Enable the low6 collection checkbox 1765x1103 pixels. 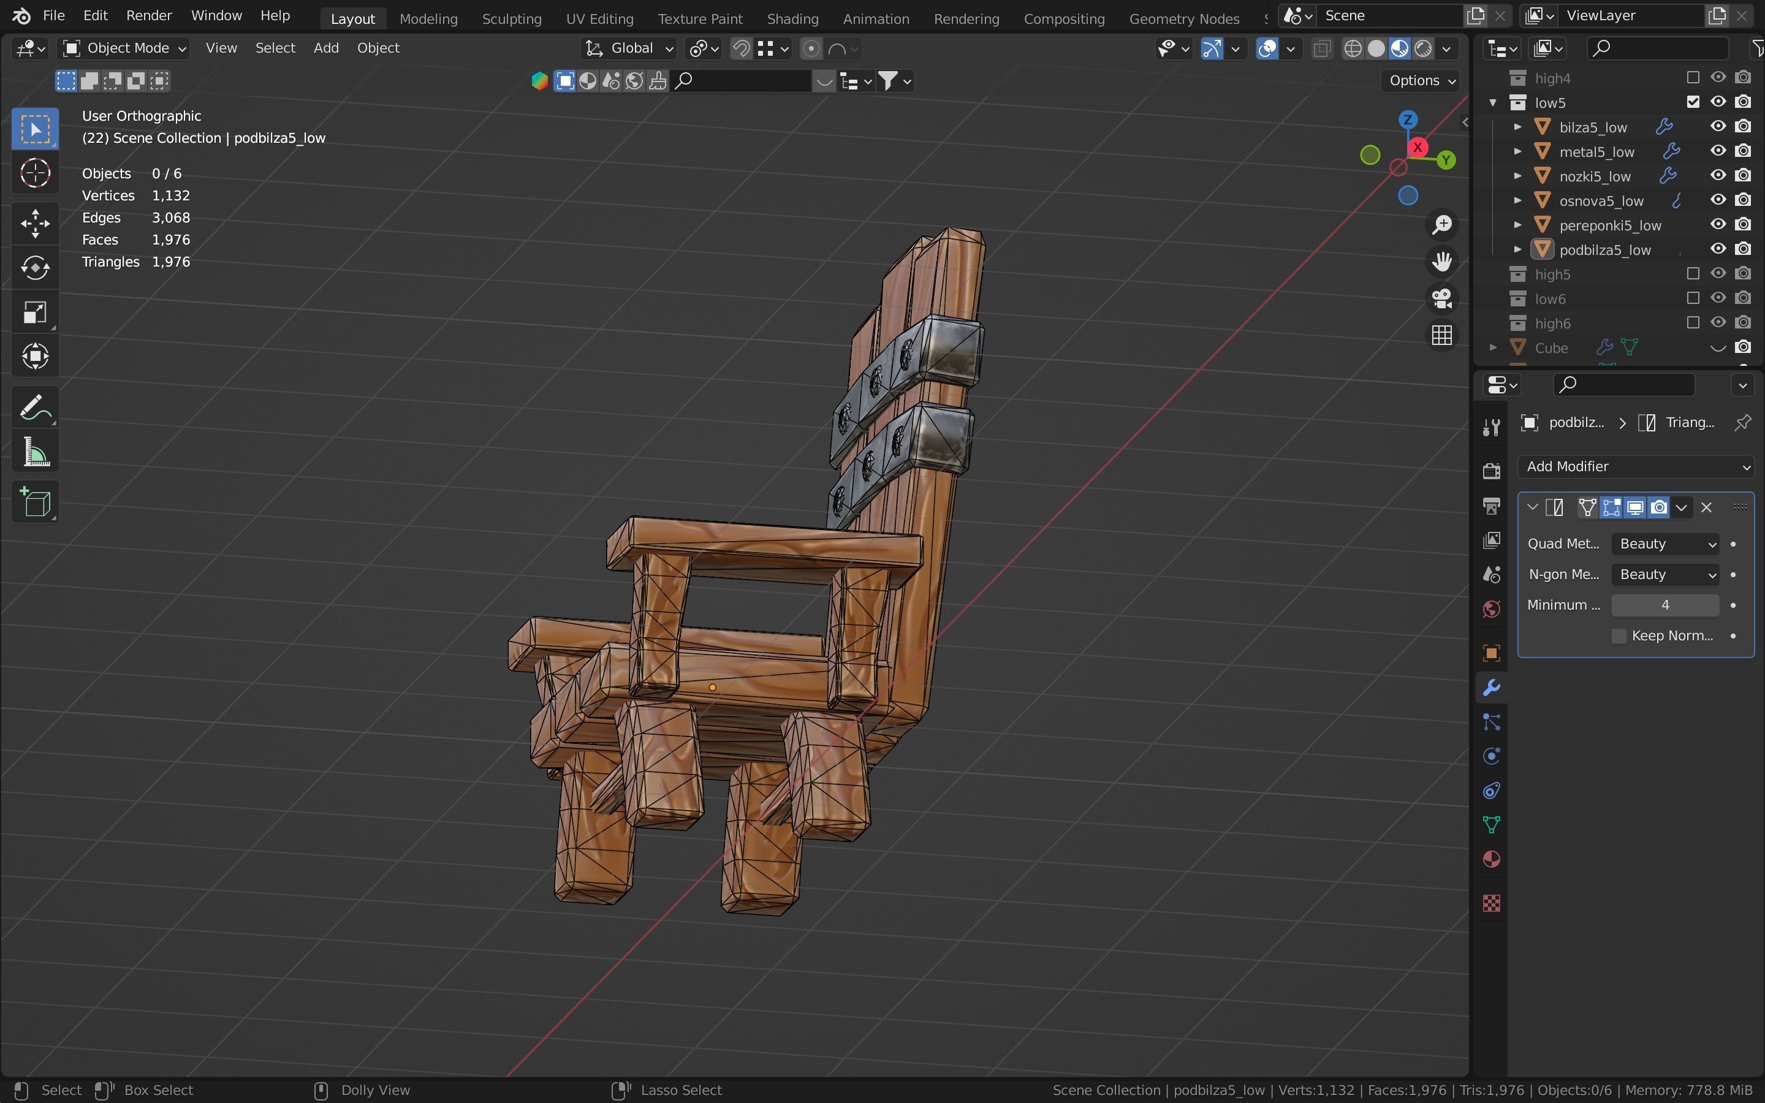point(1693,298)
